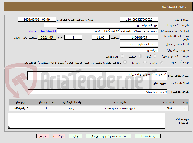This screenshot has height=143, width=193.
Task: Click the تاریخ نیاز column header
Action: pyautogui.click(x=21, y=102)
